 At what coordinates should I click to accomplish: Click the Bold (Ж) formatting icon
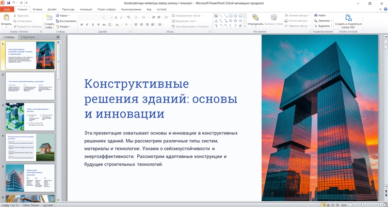[81, 25]
